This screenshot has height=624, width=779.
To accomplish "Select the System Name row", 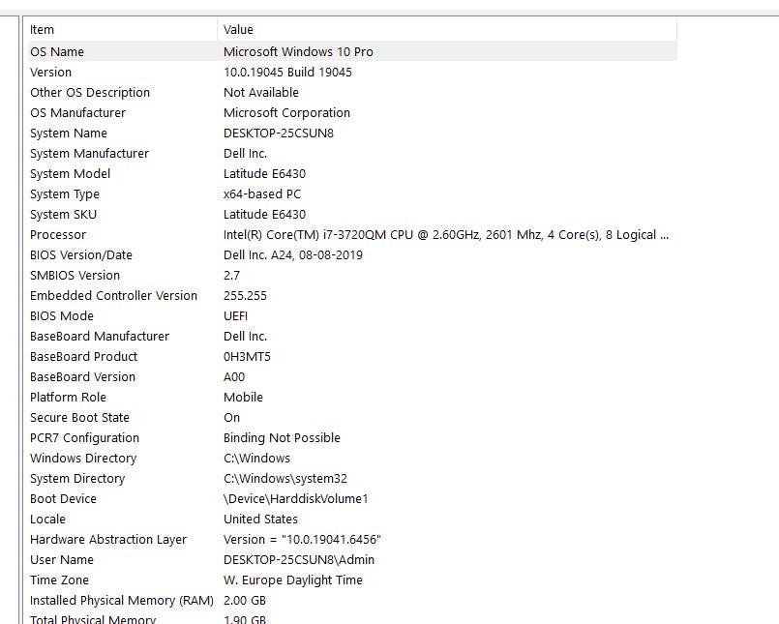I will 352,134.
